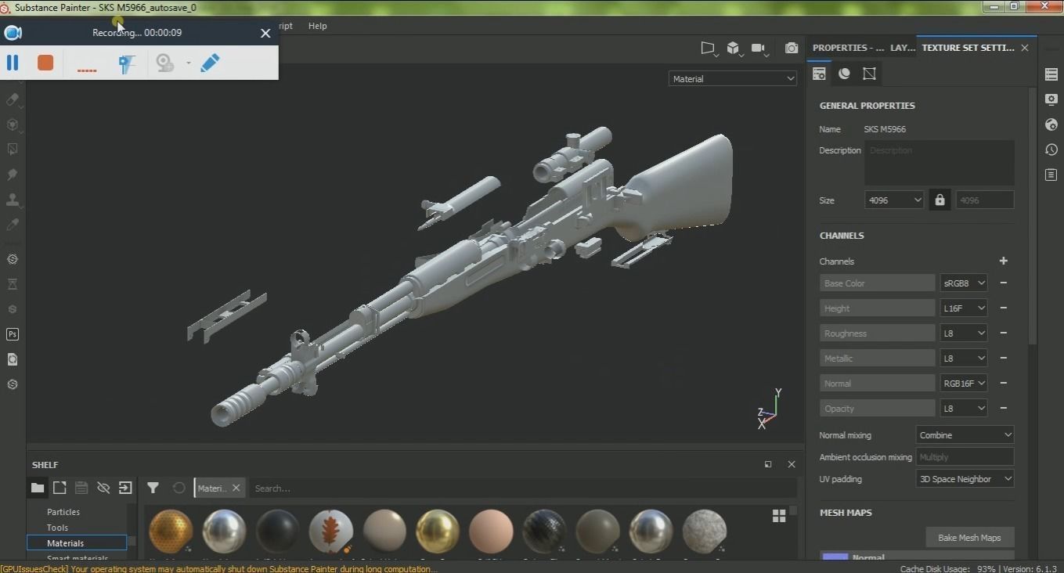Remove the Height channel

[x=1003, y=308]
